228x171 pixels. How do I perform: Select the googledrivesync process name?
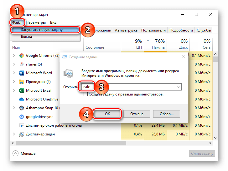point(39,117)
